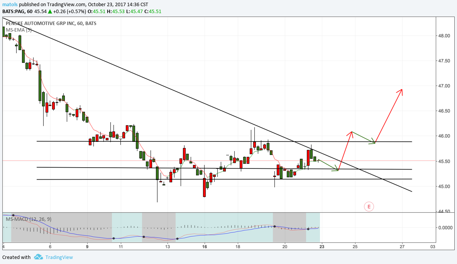
Task: Click the date label 11 on time axis
Action: pos(121,247)
